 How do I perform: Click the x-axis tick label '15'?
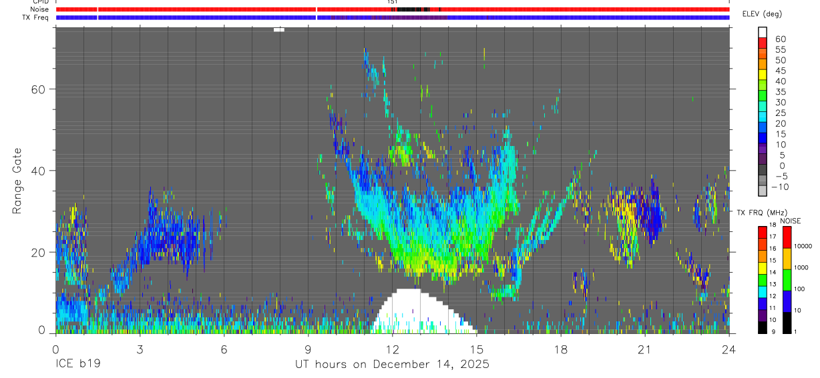(477, 349)
